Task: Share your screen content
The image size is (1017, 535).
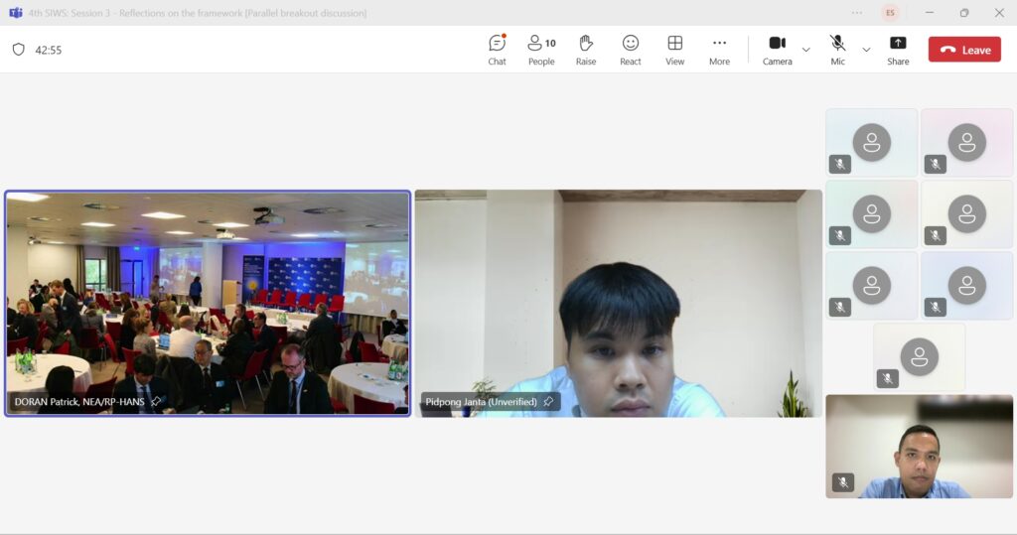Action: click(898, 50)
